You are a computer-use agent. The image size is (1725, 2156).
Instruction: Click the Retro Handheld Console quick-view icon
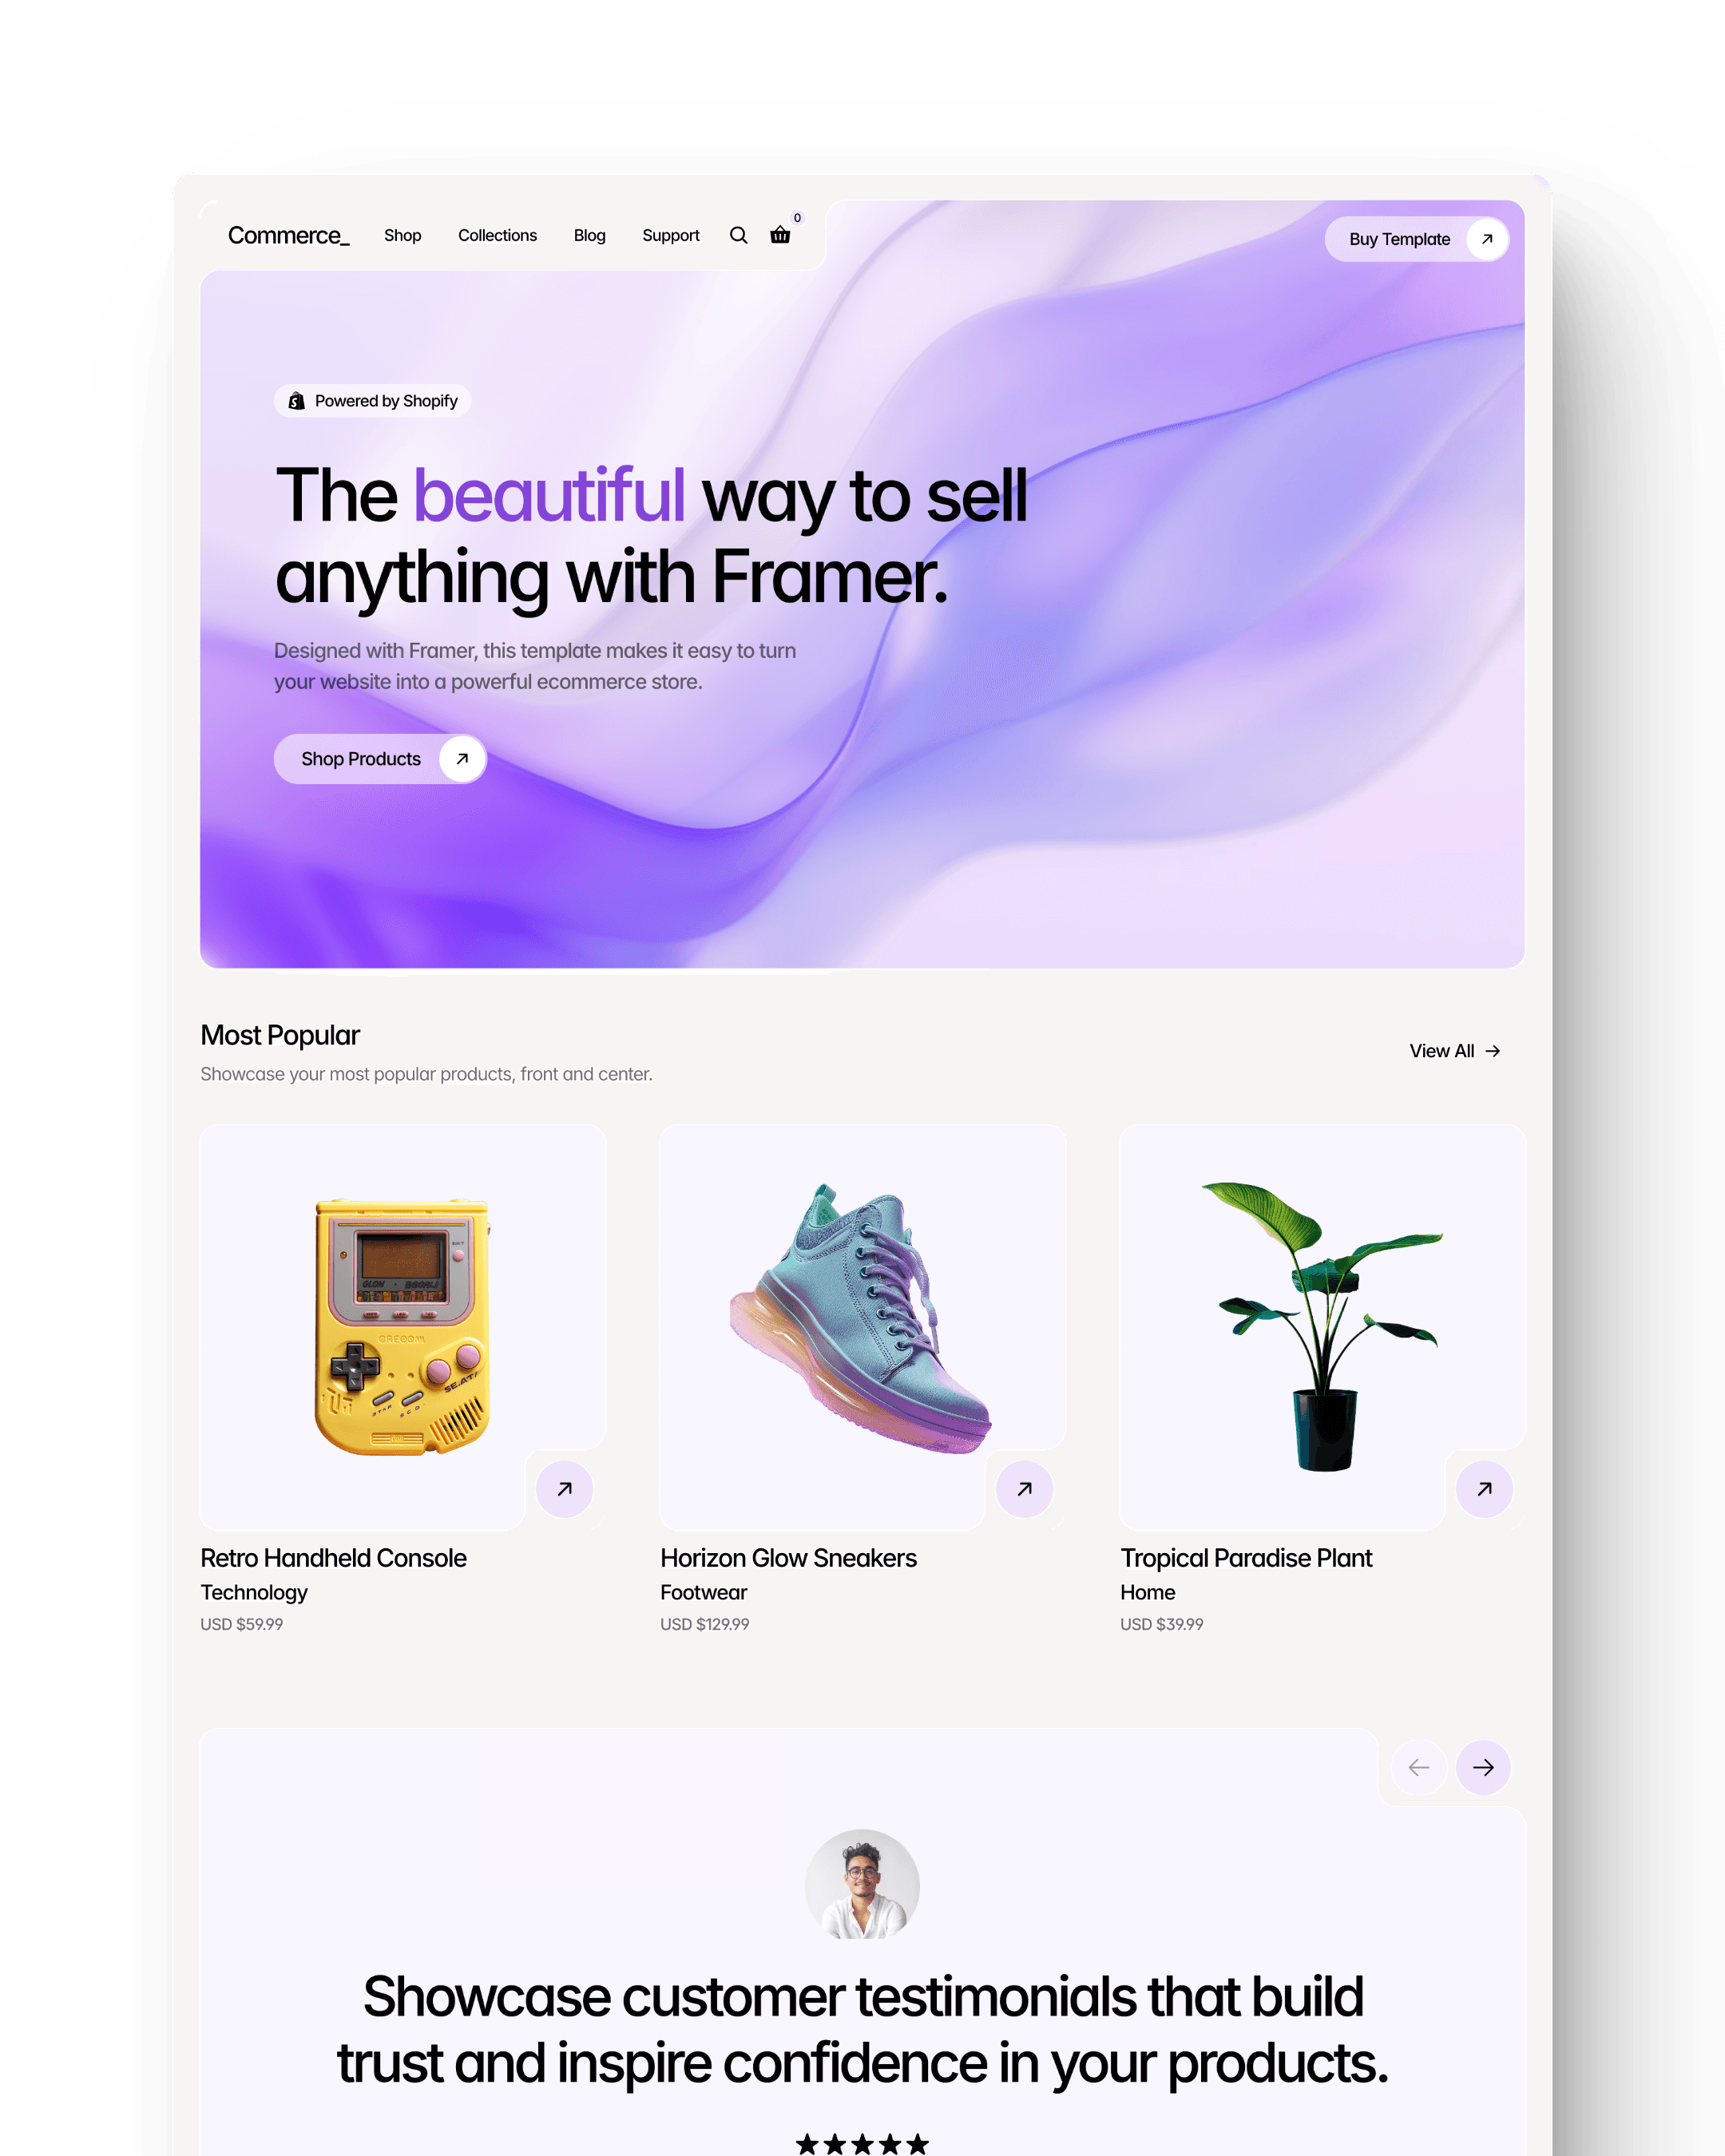coord(563,1487)
